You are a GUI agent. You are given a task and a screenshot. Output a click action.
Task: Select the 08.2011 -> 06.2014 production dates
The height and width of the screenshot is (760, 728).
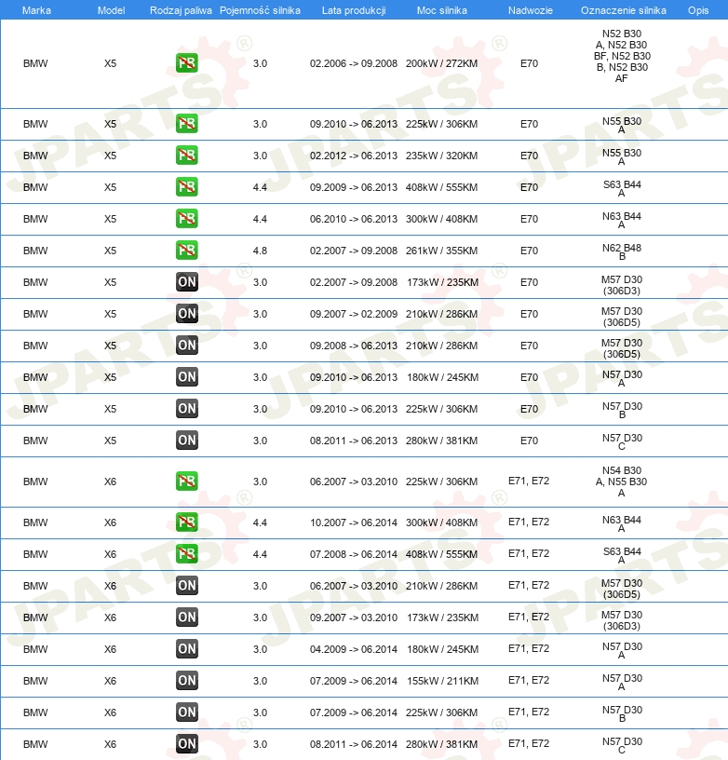click(354, 744)
